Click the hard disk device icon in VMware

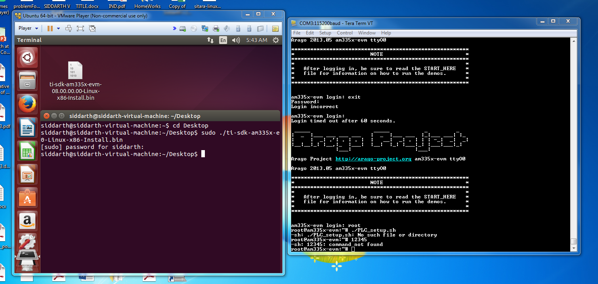[183, 29]
